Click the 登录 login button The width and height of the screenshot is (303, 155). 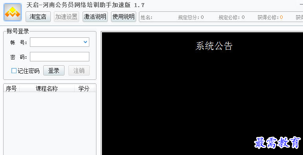[54, 70]
